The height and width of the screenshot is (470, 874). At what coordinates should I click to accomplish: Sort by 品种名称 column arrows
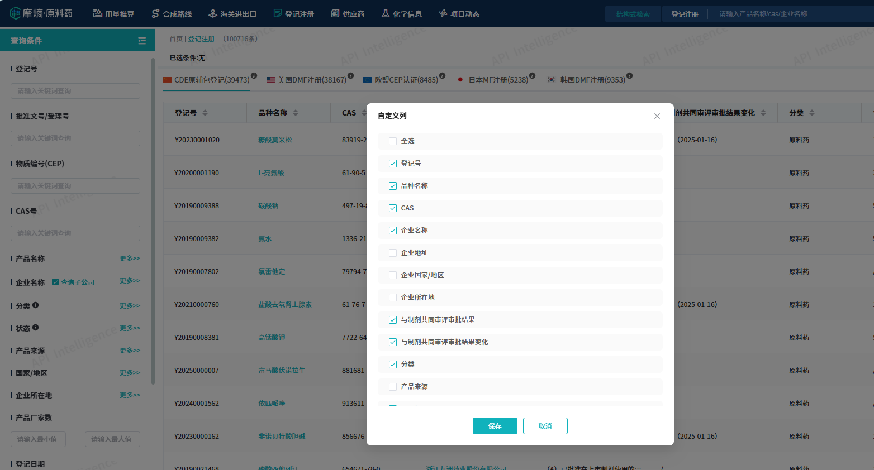click(296, 113)
